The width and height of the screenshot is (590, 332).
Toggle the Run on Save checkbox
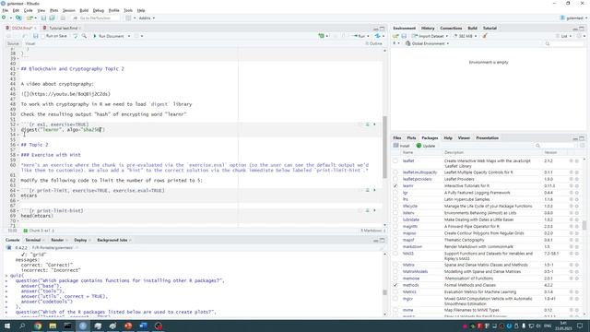pyautogui.click(x=43, y=36)
